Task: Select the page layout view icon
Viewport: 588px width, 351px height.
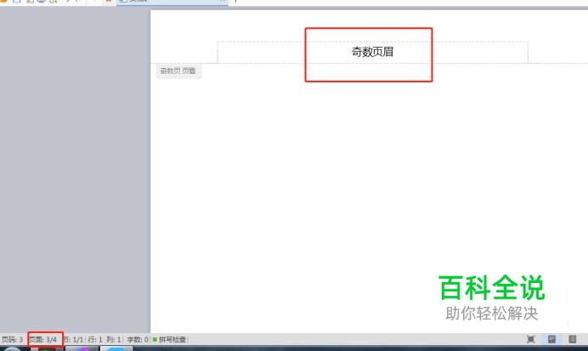Action: pos(551,339)
